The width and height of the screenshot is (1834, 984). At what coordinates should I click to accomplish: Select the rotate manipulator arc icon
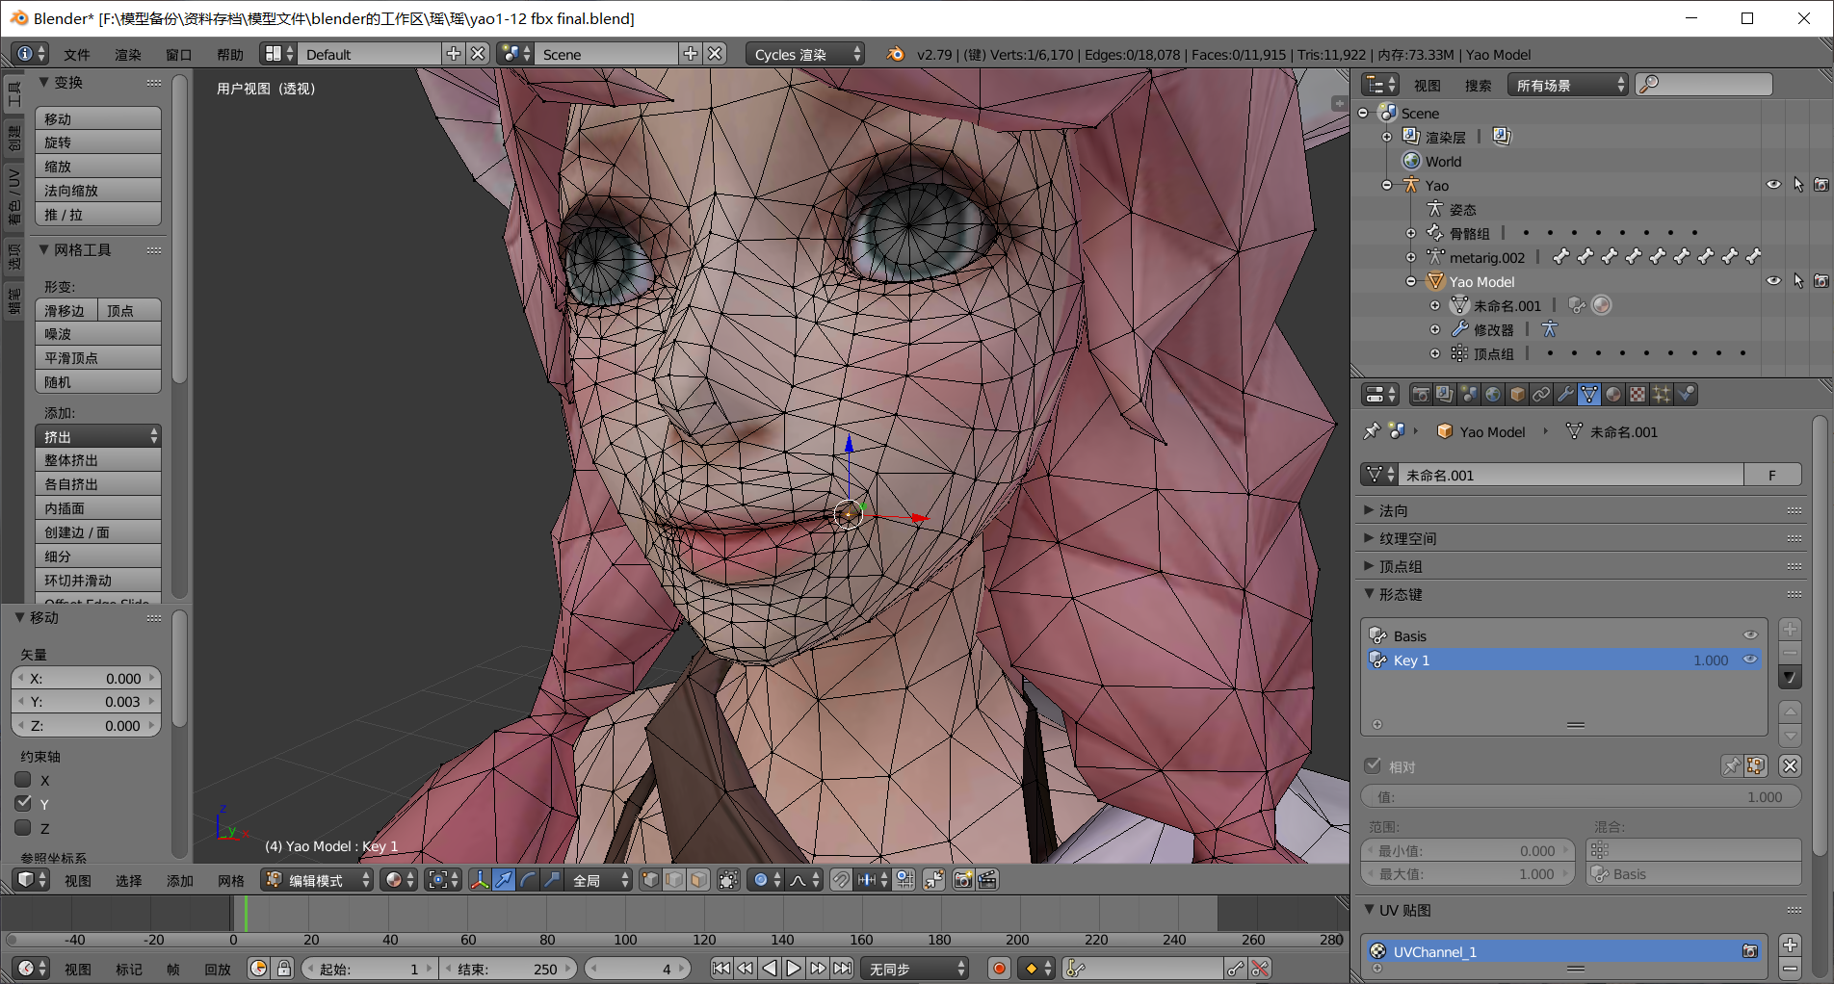pos(528,880)
